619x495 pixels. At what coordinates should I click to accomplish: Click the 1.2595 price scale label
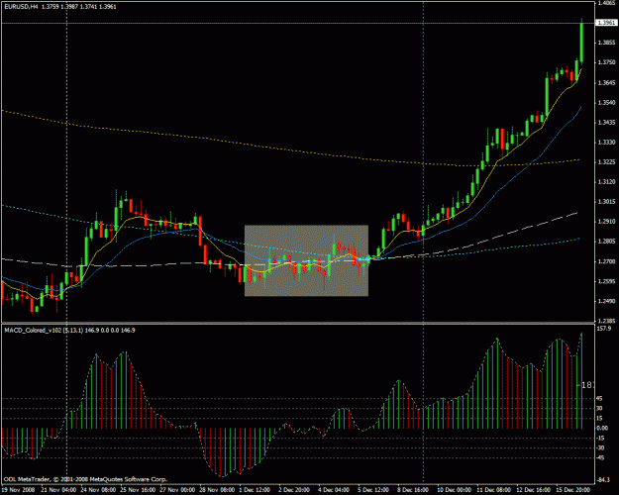[x=605, y=281]
